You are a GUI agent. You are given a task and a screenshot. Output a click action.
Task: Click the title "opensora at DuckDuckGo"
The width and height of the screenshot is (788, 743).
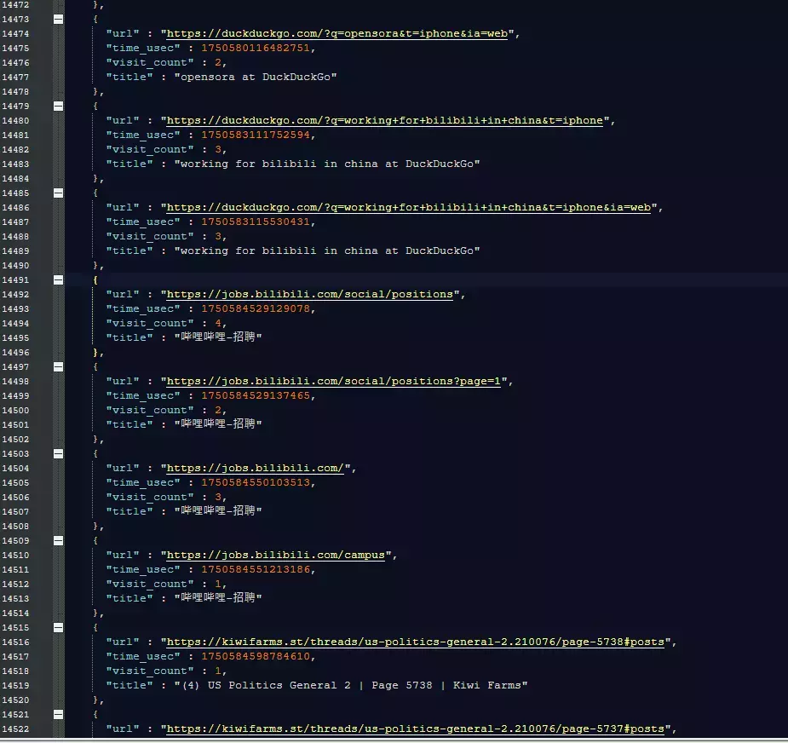[256, 78]
